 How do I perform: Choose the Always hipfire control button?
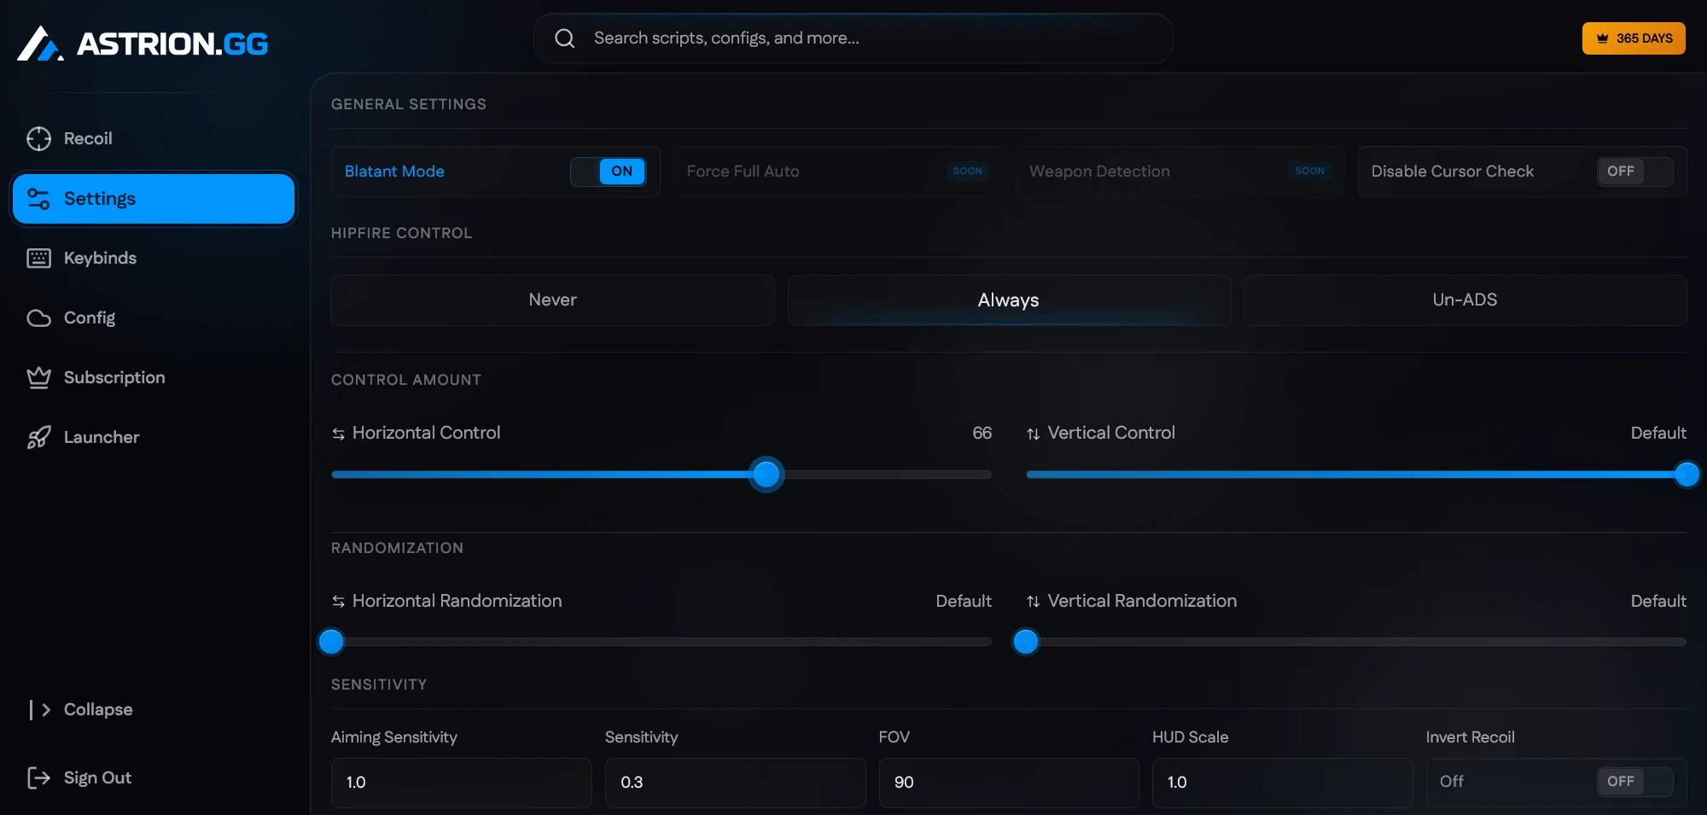click(1008, 300)
